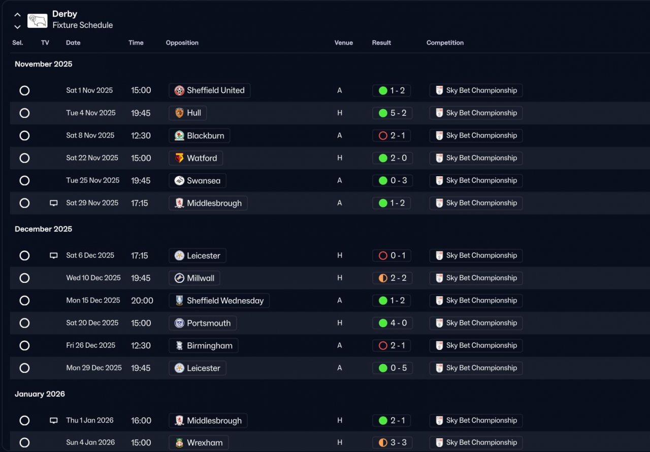650x452 pixels.
Task: Click the Derby club crest icon
Action: (37, 21)
